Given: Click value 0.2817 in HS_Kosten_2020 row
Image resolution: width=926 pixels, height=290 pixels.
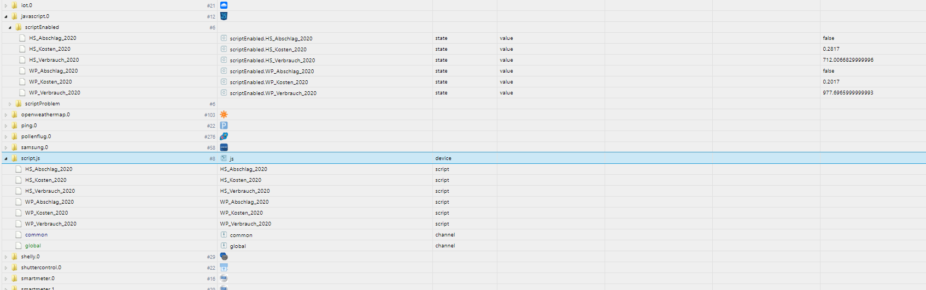Looking at the screenshot, I should (831, 49).
